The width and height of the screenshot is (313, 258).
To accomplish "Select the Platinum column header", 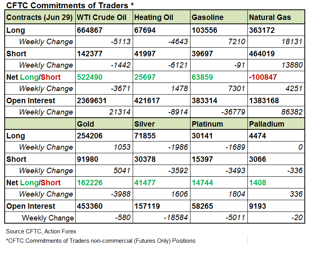I will (x=207, y=124).
